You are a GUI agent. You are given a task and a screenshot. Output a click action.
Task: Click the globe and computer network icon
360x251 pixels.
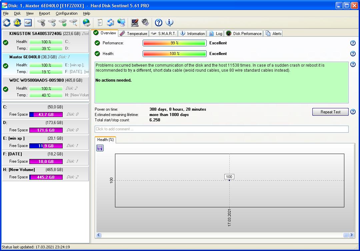(121, 23)
